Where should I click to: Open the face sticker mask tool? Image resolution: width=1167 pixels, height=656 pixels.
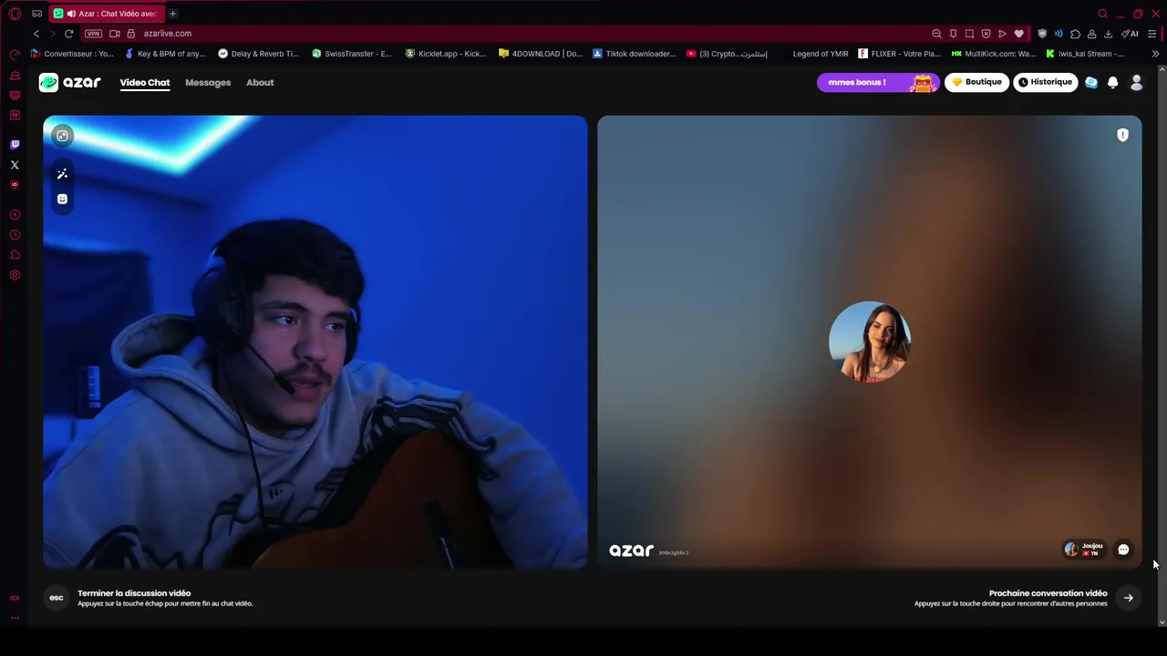(62, 199)
